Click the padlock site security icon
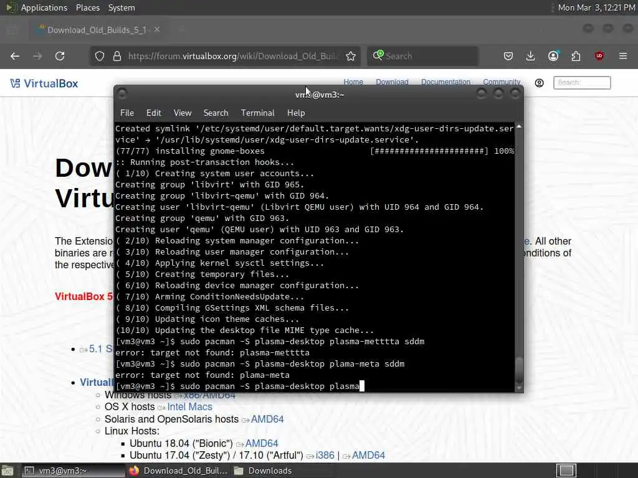The width and height of the screenshot is (638, 478). [117, 56]
